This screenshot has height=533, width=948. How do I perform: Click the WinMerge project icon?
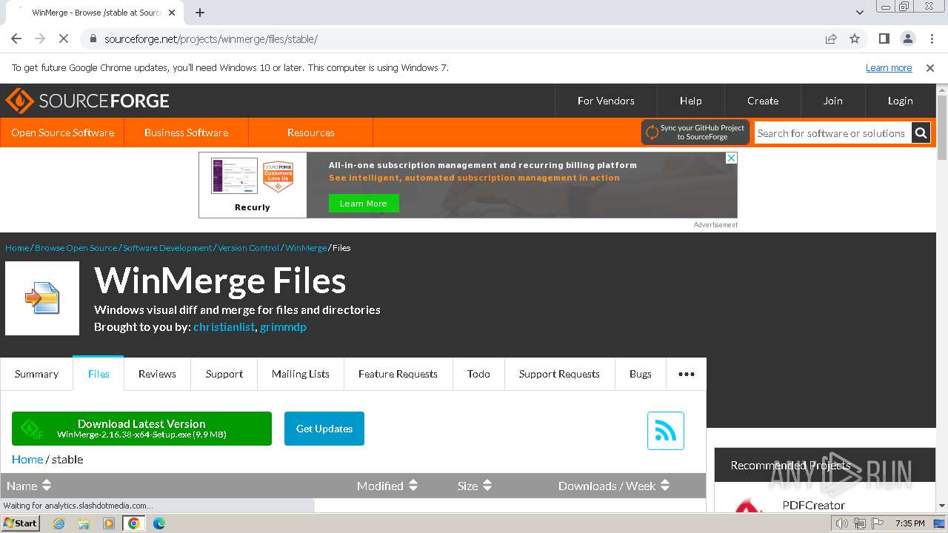[42, 298]
